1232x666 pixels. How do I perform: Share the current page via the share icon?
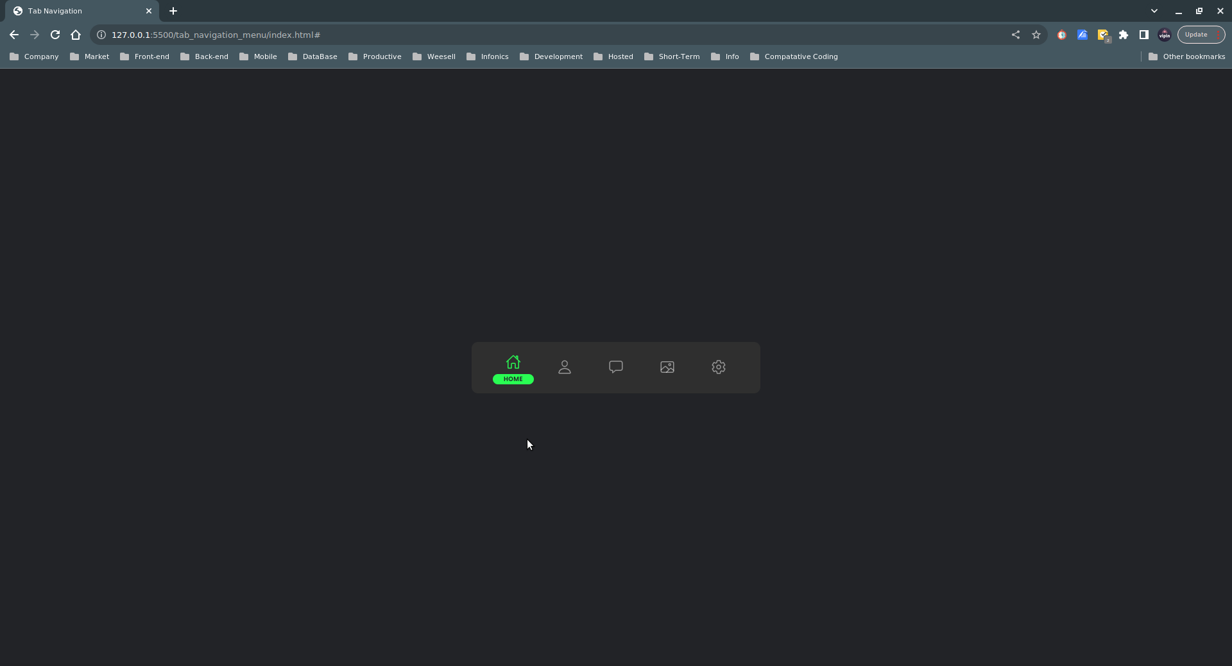(x=1016, y=35)
